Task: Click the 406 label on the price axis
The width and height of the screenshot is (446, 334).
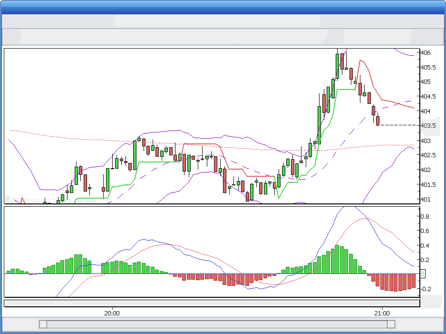Action: pyautogui.click(x=426, y=53)
